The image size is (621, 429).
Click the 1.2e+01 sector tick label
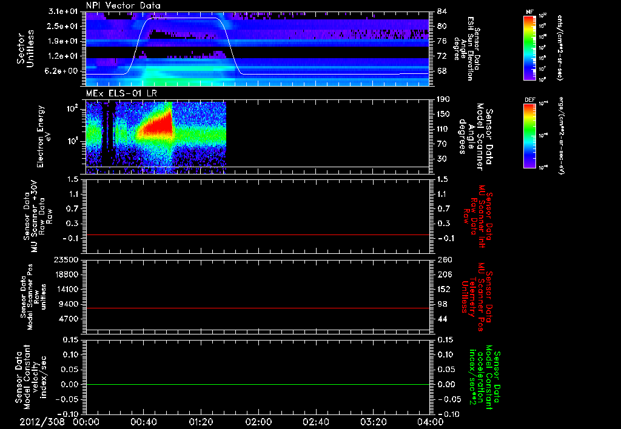click(63, 56)
